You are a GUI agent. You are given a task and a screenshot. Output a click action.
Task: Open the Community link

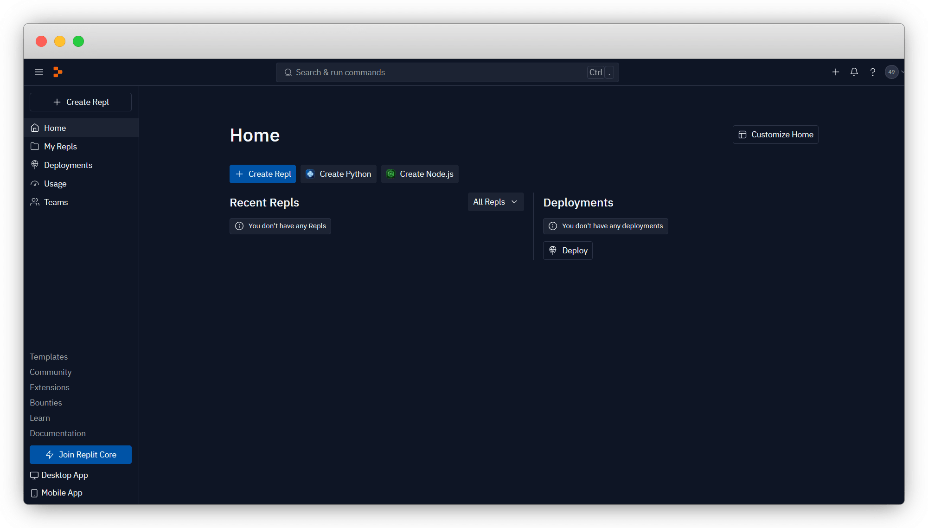tap(51, 372)
